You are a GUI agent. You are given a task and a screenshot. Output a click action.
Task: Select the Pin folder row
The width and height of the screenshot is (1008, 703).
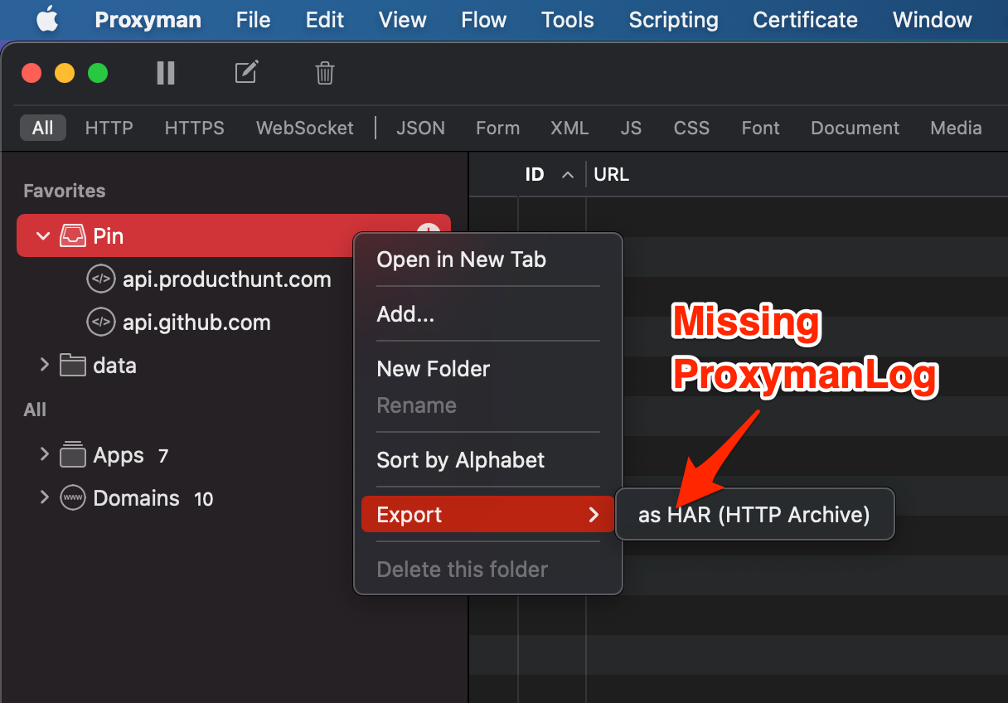(234, 235)
